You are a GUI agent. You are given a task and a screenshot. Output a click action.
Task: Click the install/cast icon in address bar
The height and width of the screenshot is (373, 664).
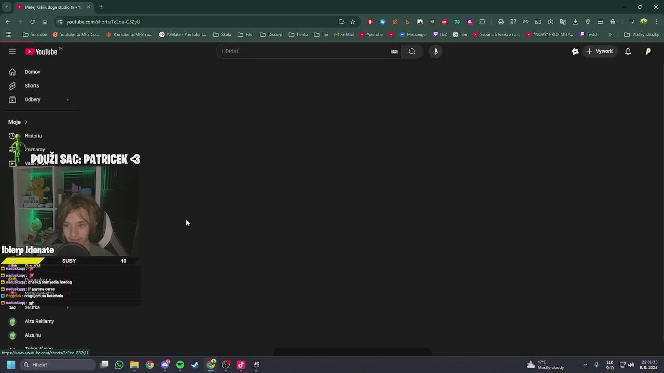point(341,22)
